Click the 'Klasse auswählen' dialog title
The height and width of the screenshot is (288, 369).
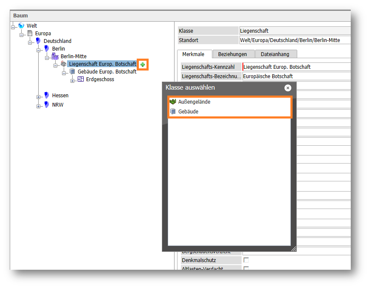pyautogui.click(x=190, y=88)
